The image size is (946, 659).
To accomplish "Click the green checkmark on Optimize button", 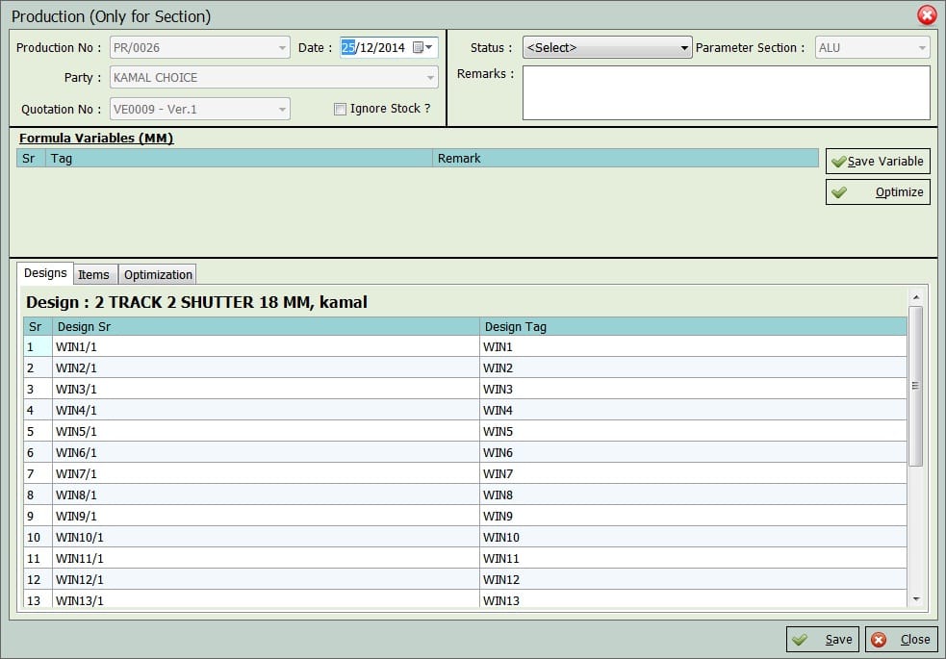I will click(x=838, y=191).
